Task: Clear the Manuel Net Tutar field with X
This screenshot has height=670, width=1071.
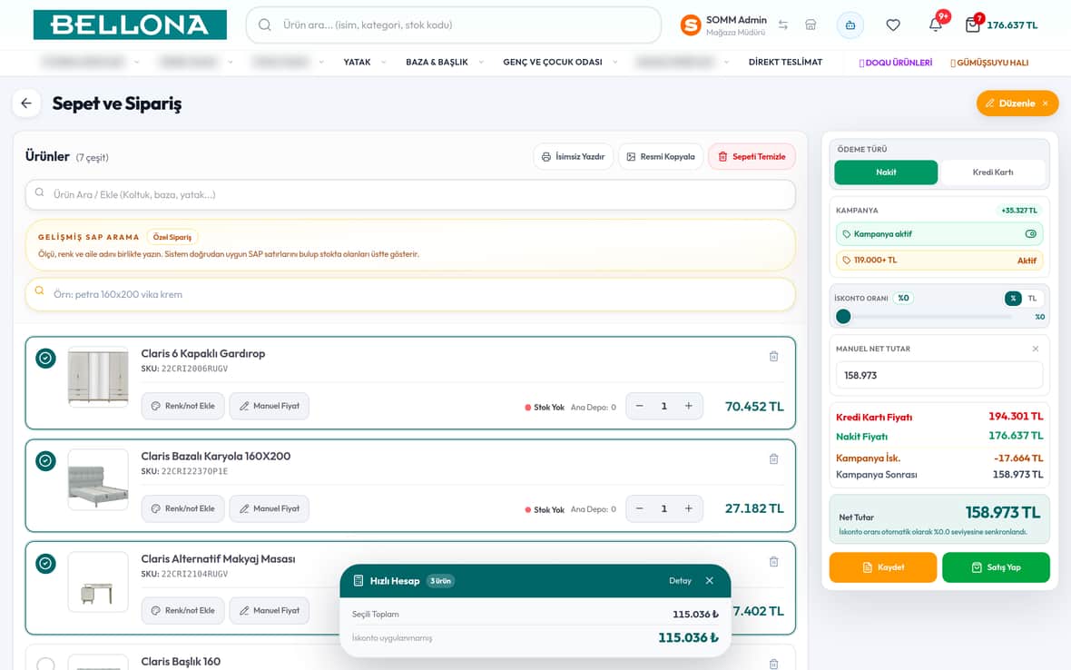Action: coord(1036,349)
